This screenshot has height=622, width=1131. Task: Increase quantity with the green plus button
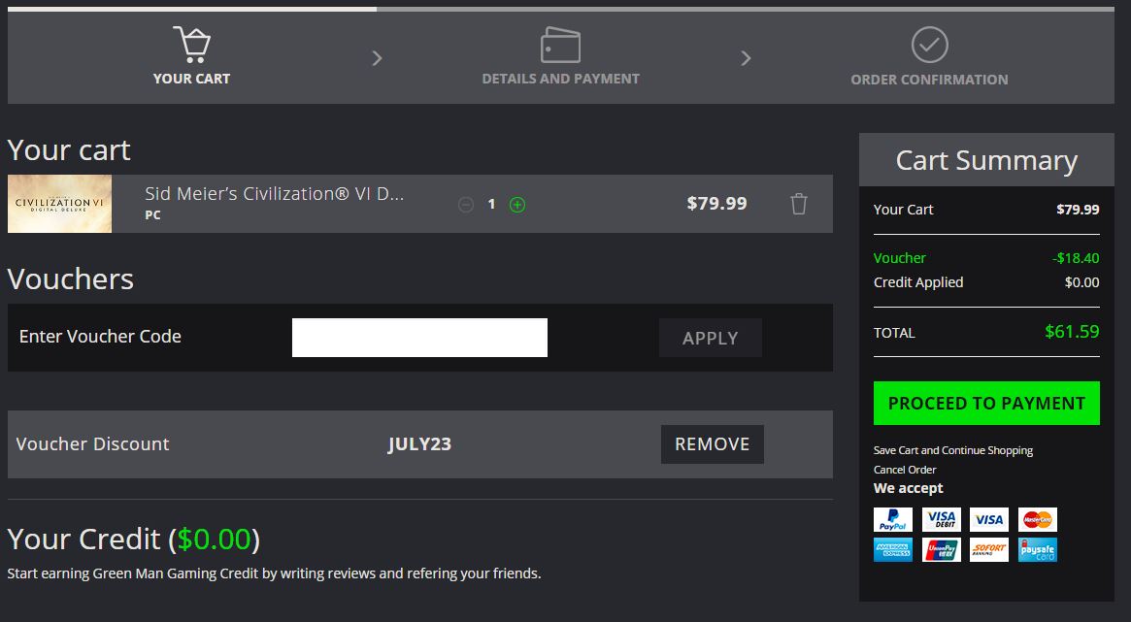517,205
